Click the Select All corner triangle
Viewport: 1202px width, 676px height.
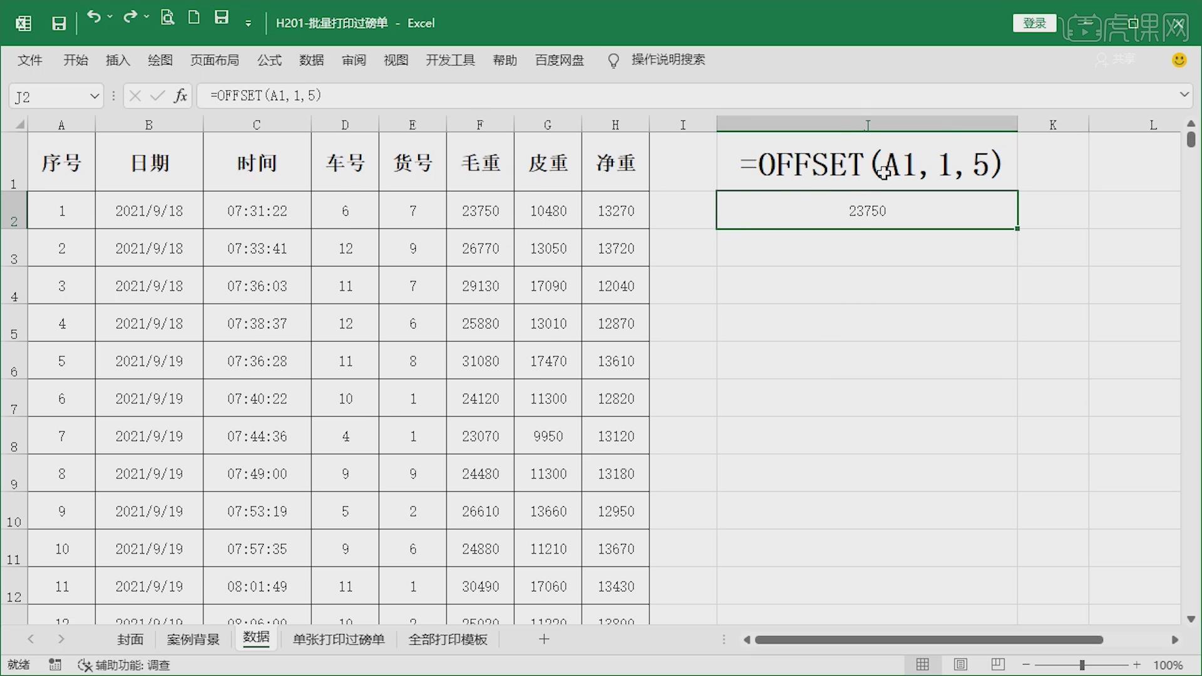pyautogui.click(x=20, y=124)
